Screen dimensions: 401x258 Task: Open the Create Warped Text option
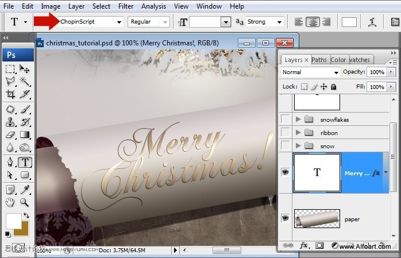pos(372,22)
